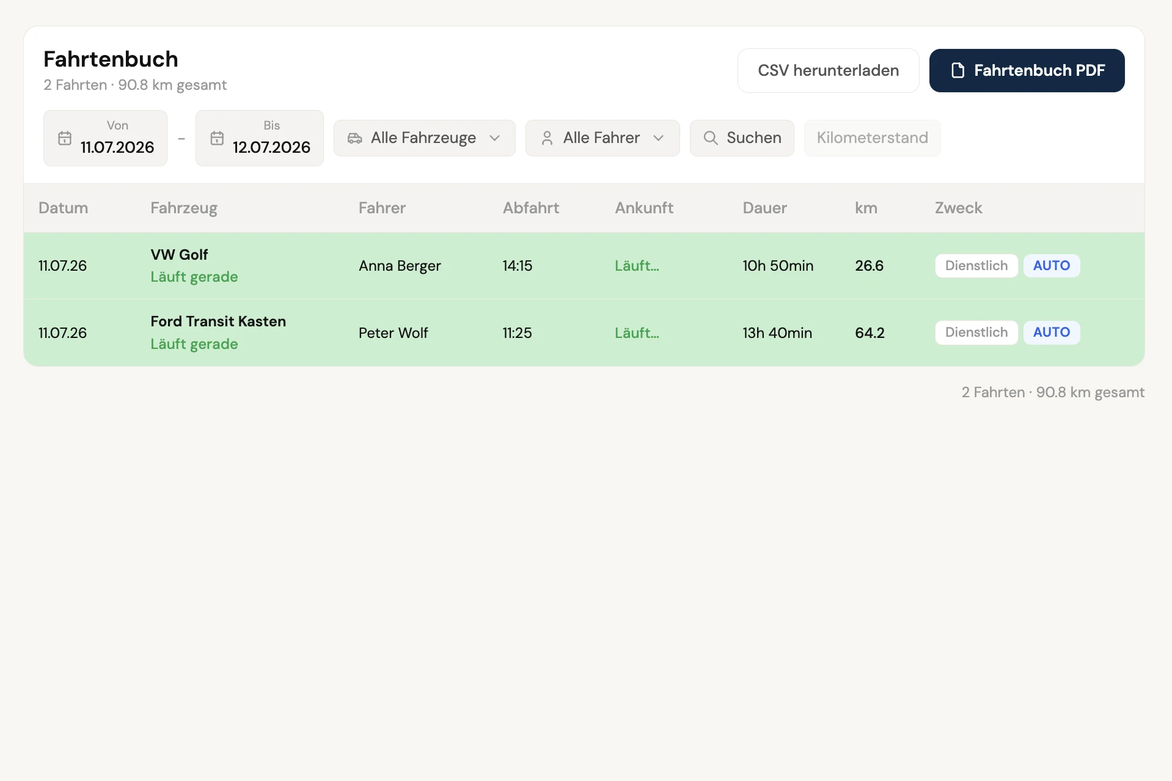Click the Dienstlich tag in VW Golf row
1172x781 pixels.
point(976,266)
